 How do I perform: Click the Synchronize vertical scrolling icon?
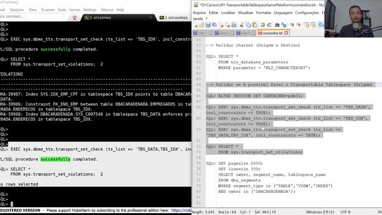click(x=306, y=25)
